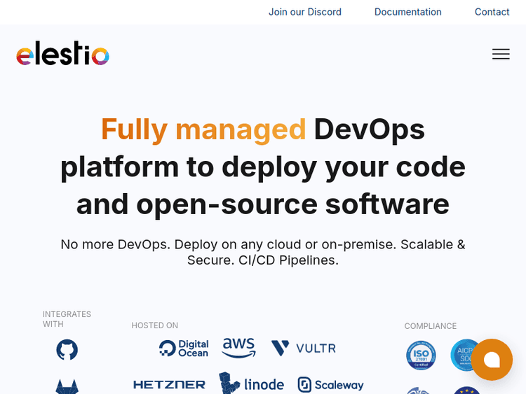Choose the Vultr provider logo
Image resolution: width=526 pixels, height=394 pixels.
[x=304, y=348]
